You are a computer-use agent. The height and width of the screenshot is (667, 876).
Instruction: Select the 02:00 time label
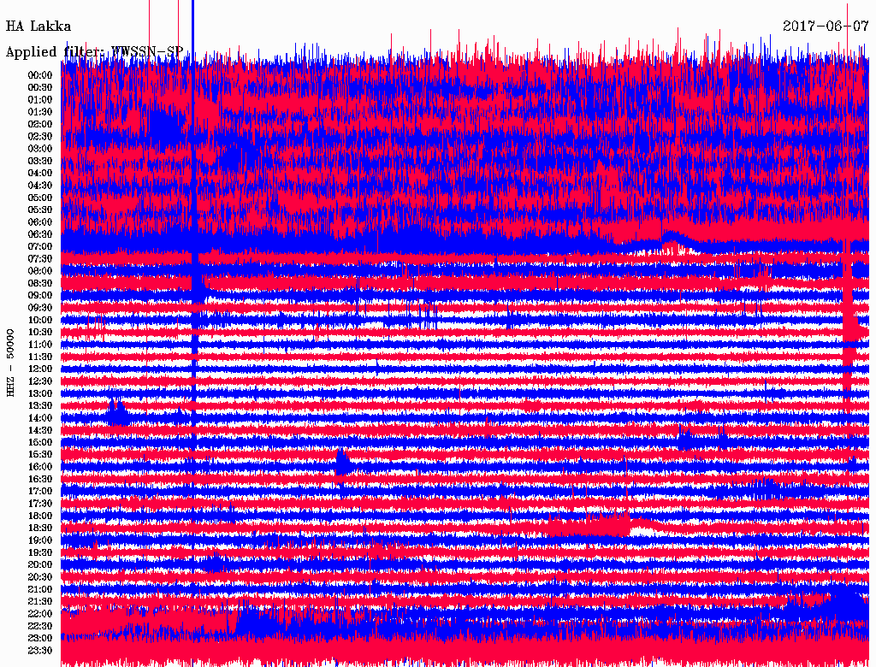click(40, 125)
